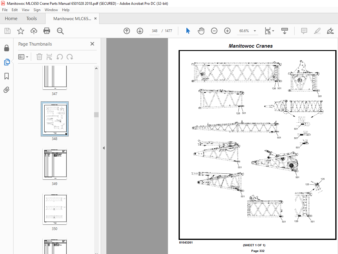The image size is (338, 254).
Task: Click the drawing number 81043261
Action: click(x=186, y=243)
